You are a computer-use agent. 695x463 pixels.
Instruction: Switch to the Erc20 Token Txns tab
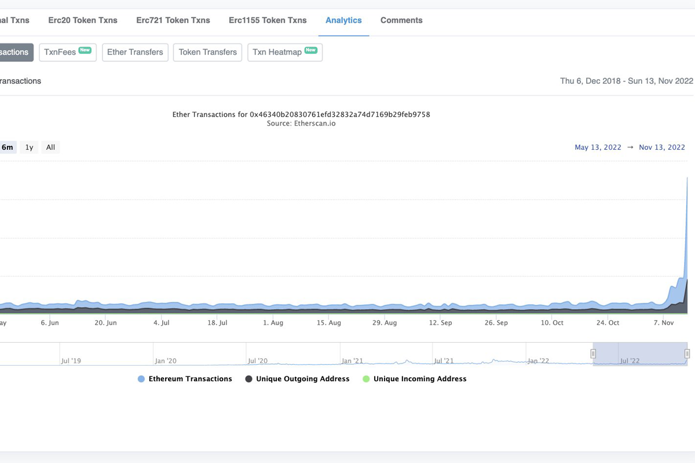click(83, 20)
